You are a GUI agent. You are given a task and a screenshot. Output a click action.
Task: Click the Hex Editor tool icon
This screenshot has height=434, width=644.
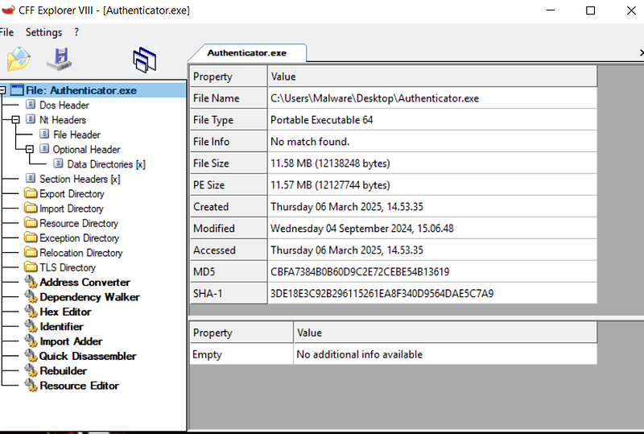coord(31,312)
